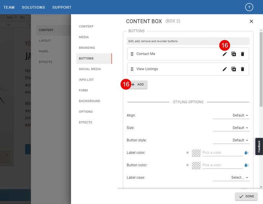Switch to the Media tab

[x=94, y=37]
